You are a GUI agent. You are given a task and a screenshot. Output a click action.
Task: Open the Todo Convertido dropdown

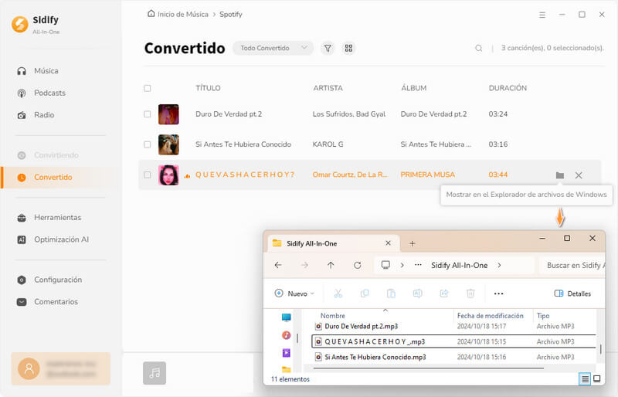click(273, 48)
